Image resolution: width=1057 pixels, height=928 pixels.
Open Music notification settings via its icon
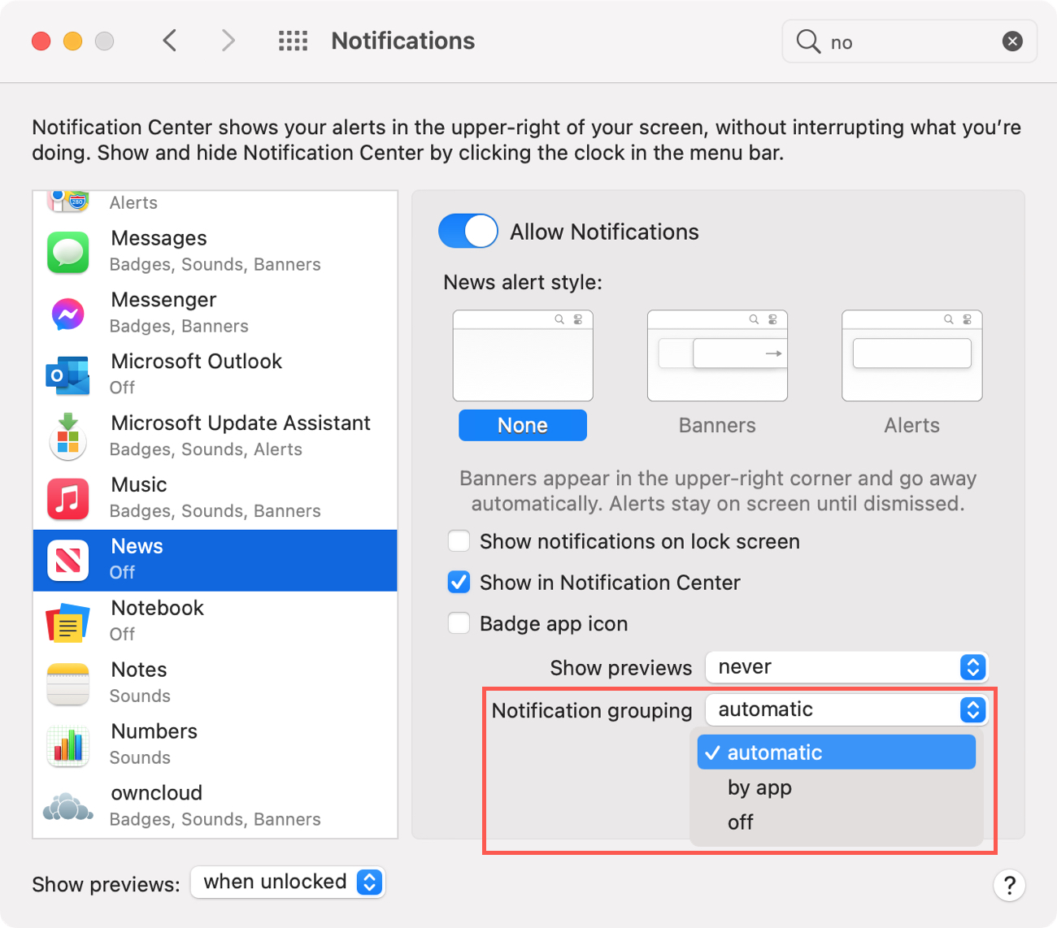67,499
